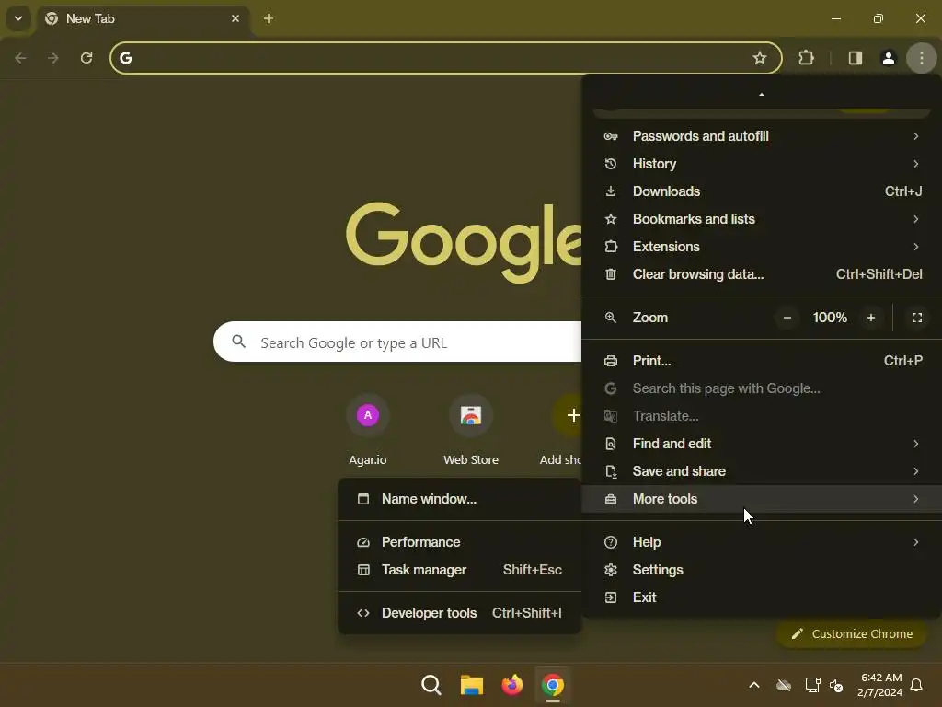This screenshot has width=942, height=707.
Task: Click the 100% zoom value
Action: 830,318
